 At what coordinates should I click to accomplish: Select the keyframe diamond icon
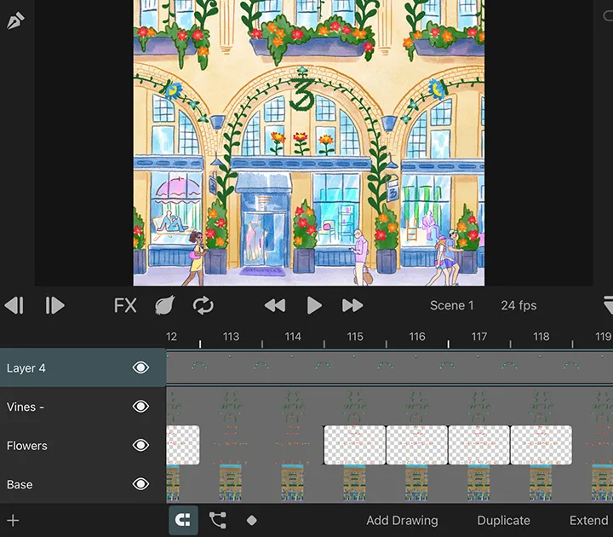click(252, 520)
